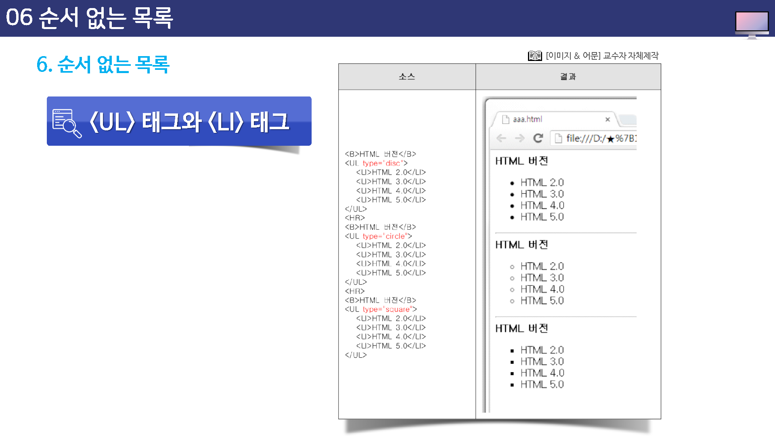Click the page icon in the address bar

(559, 138)
